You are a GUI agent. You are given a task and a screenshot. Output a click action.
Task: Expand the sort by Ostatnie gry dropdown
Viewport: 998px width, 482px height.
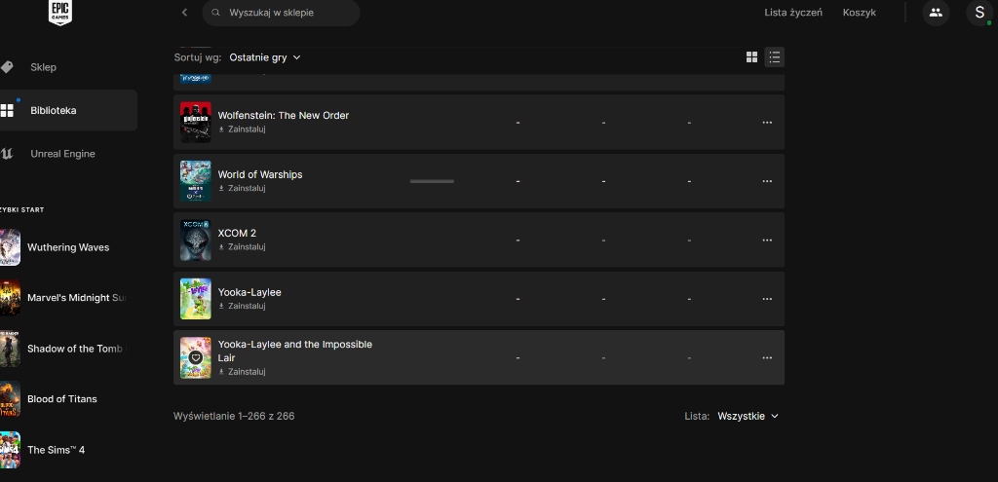265,57
